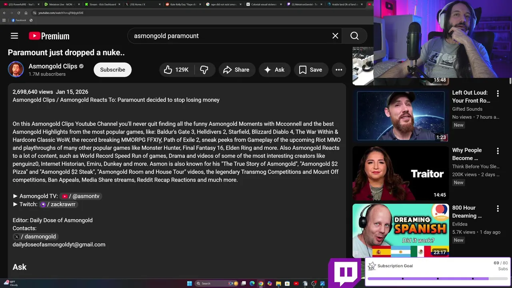Click the magnifier search button
This screenshot has width=512, height=288.
pyautogui.click(x=354, y=36)
